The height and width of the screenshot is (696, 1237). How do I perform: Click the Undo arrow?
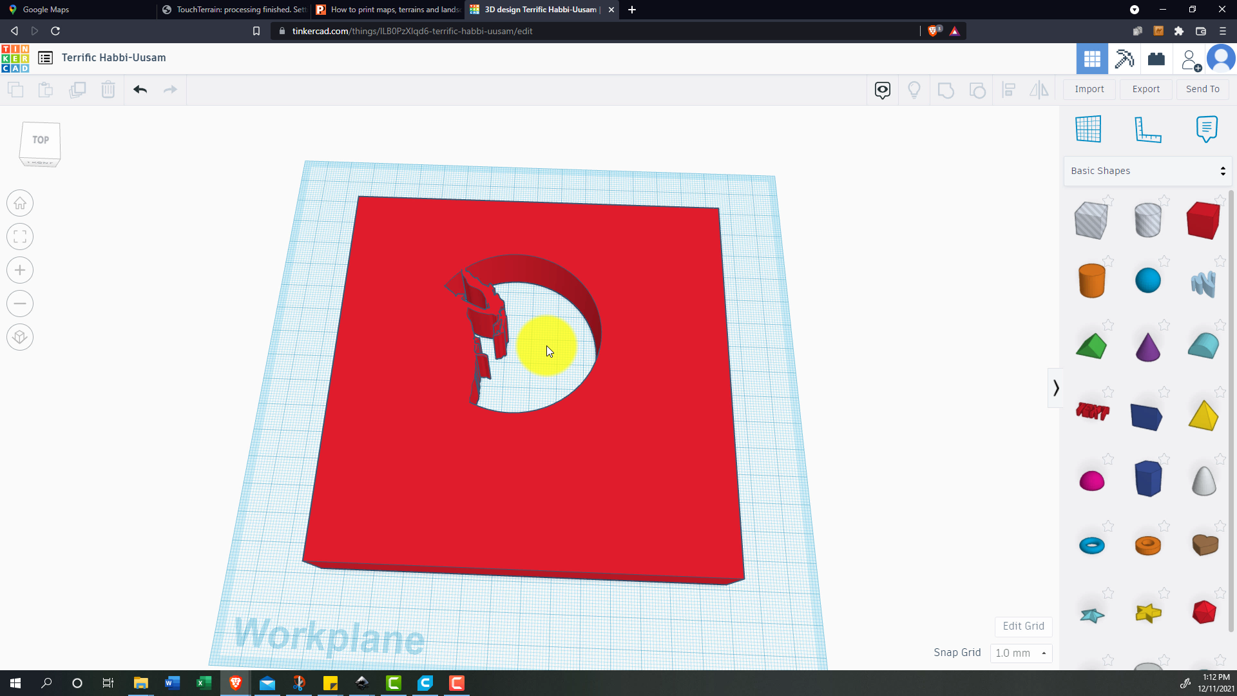(x=140, y=90)
